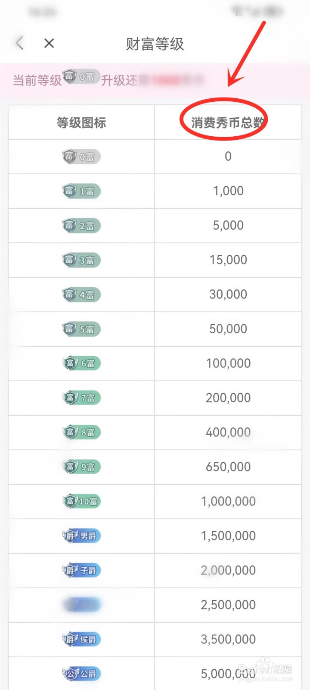Tap the back arrow icon
The image size is (310, 690).
pos(20,43)
